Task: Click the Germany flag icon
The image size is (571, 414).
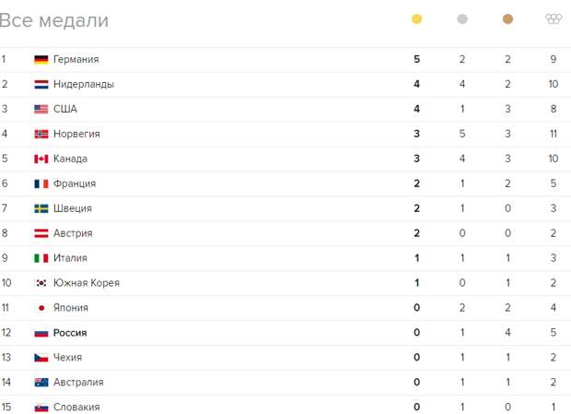Action: coord(41,59)
